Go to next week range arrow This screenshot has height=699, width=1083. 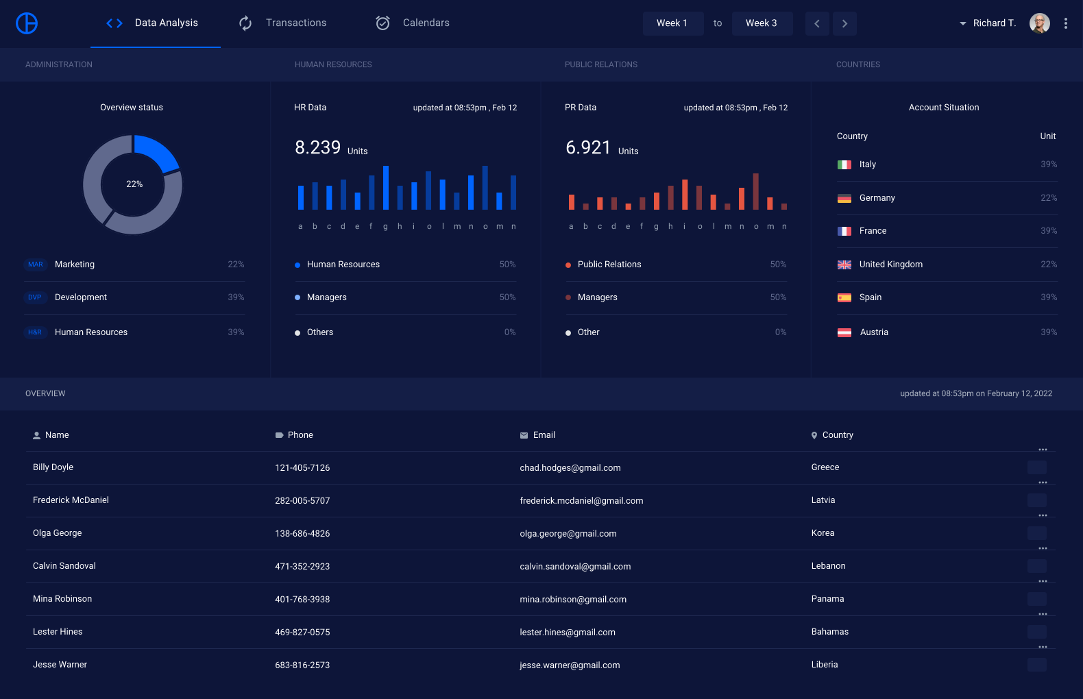pos(844,23)
